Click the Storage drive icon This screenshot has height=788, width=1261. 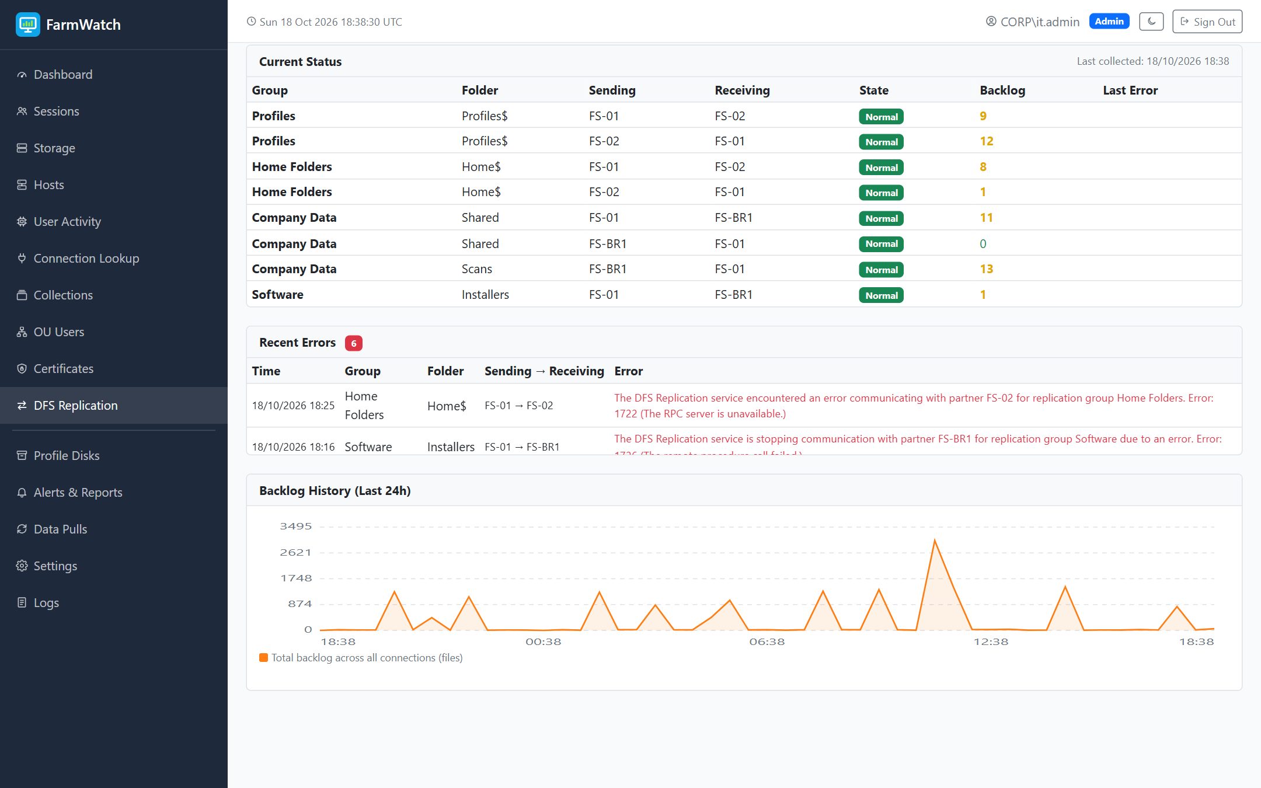(22, 148)
